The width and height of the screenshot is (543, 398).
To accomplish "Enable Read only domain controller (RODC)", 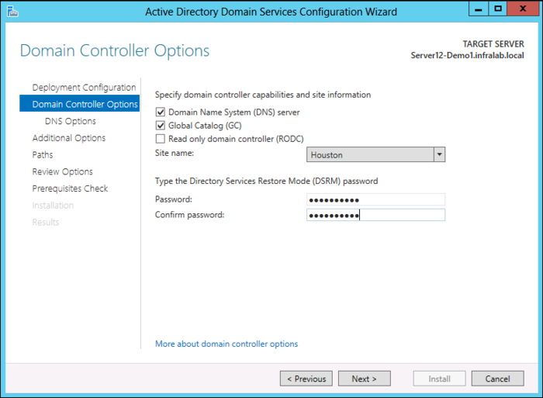I will click(x=161, y=139).
